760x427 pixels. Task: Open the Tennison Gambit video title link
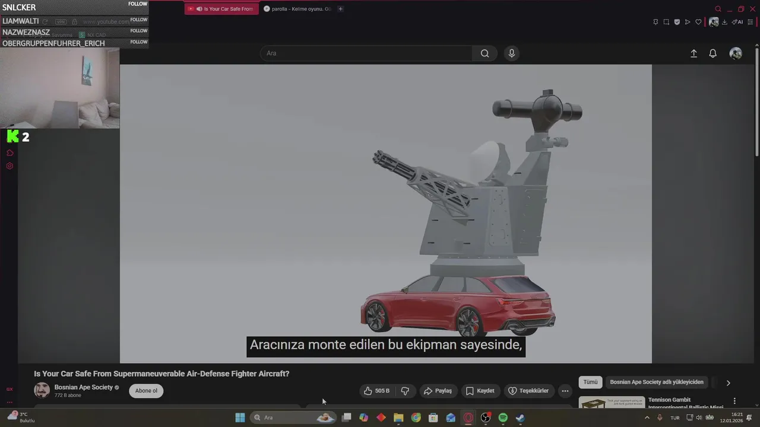coord(686,403)
